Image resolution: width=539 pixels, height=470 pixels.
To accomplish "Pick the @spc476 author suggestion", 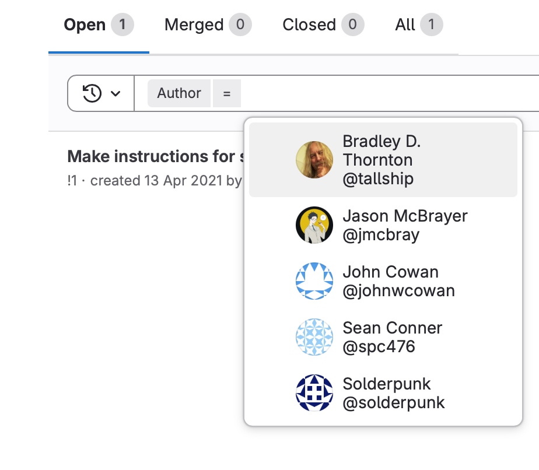I will (x=379, y=346).
